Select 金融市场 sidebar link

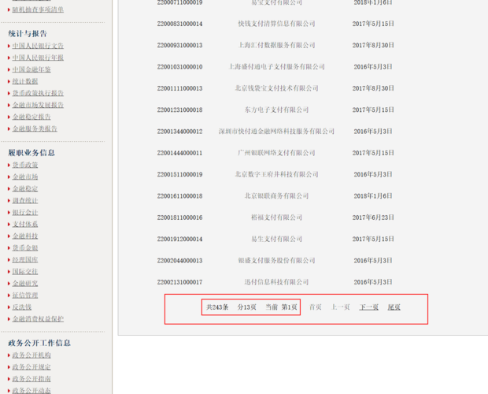pyautogui.click(x=25, y=177)
